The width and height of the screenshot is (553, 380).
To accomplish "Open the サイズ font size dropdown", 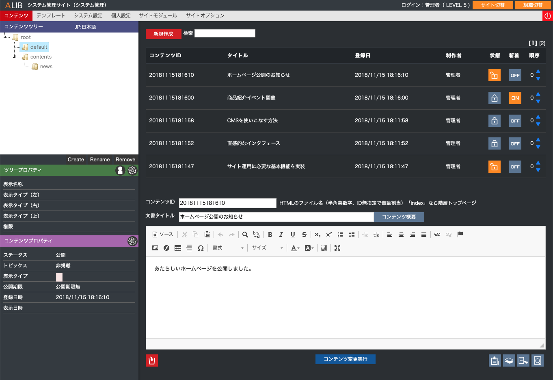I will tap(267, 248).
